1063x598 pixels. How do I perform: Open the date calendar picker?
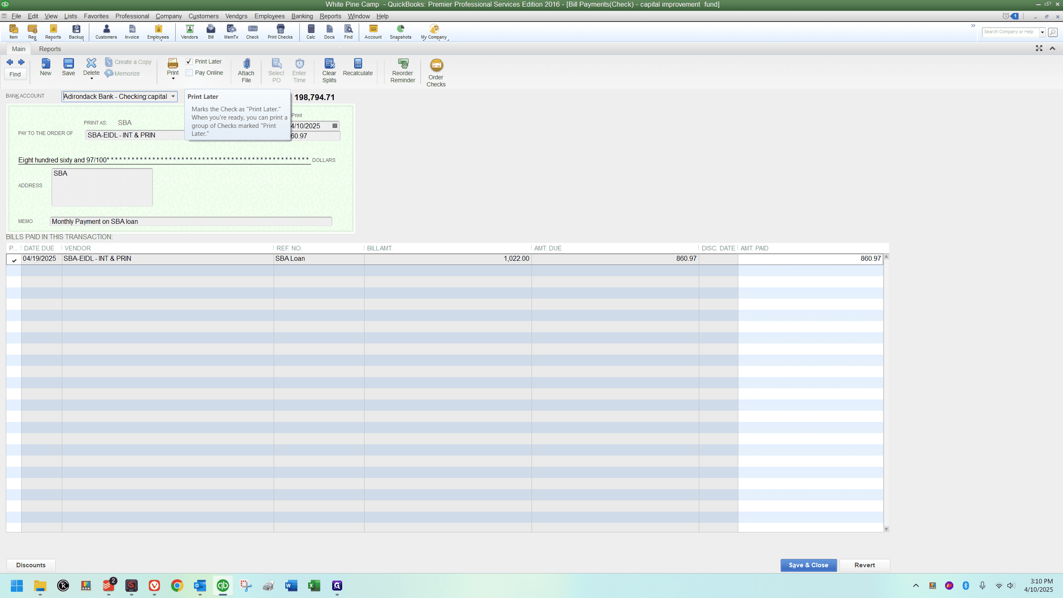click(x=335, y=126)
